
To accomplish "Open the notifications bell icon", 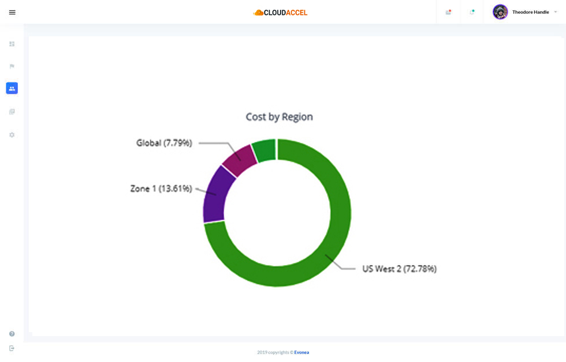I will tap(472, 12).
